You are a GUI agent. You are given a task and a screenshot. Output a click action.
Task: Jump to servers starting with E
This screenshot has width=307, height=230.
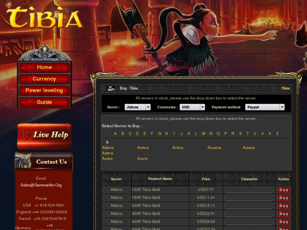145,133
